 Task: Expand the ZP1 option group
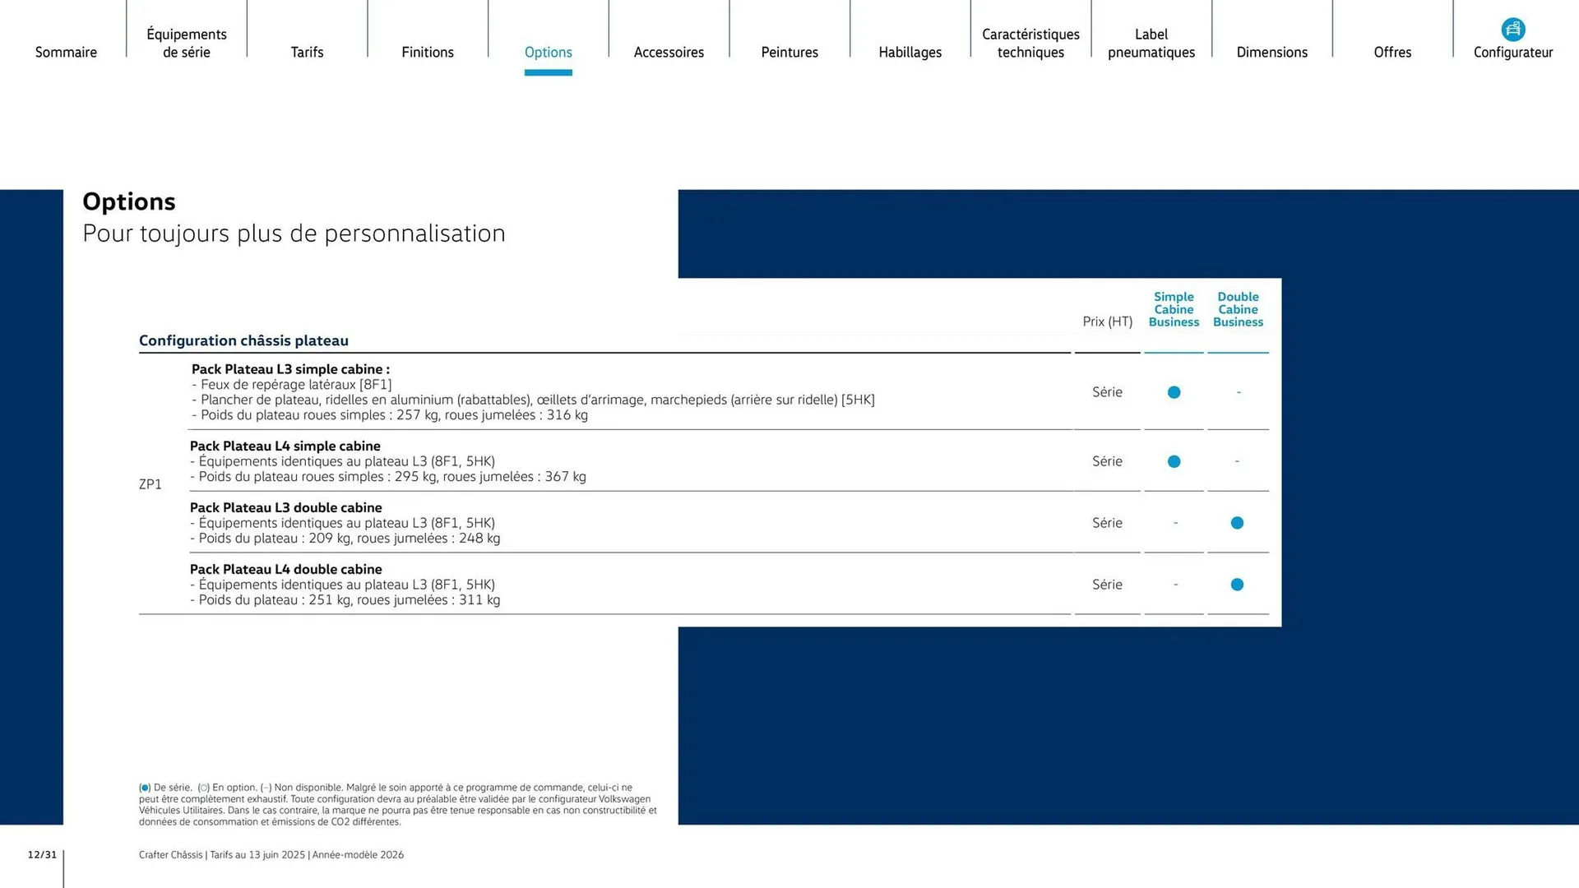150,484
